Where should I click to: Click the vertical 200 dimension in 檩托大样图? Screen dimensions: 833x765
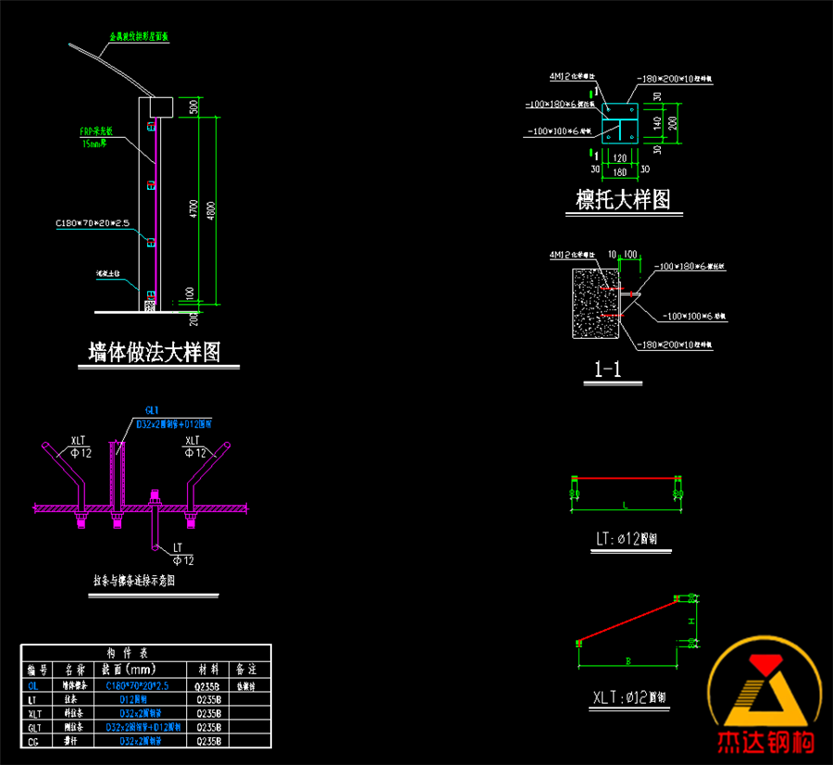673,123
